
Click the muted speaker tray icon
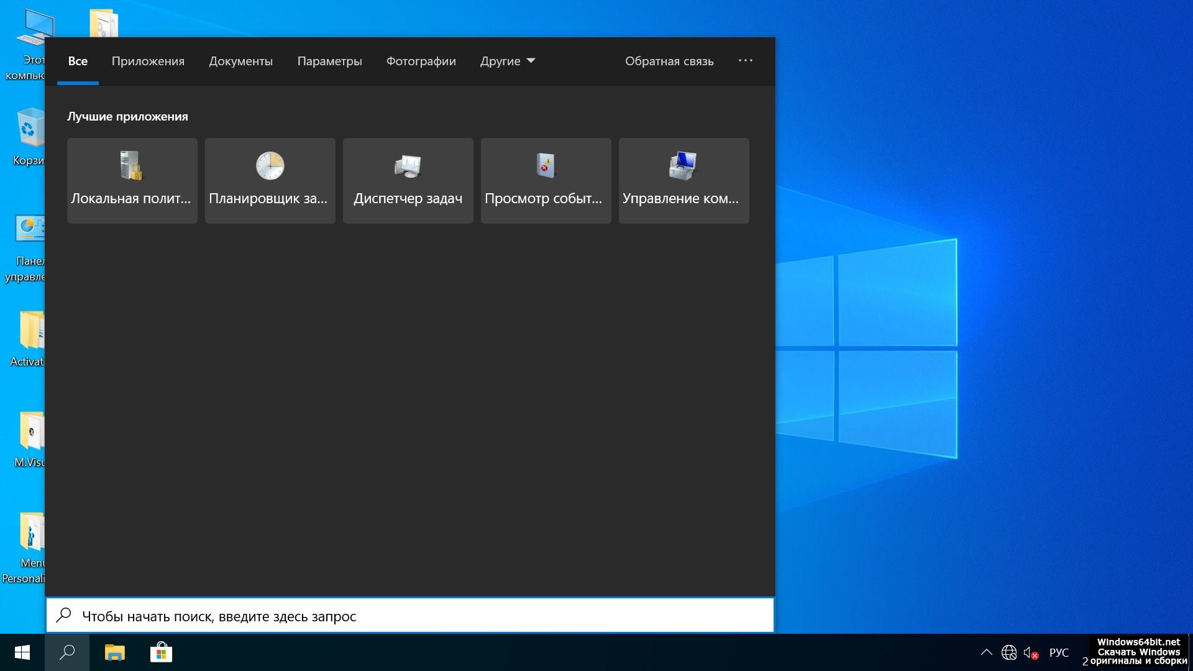(1031, 653)
